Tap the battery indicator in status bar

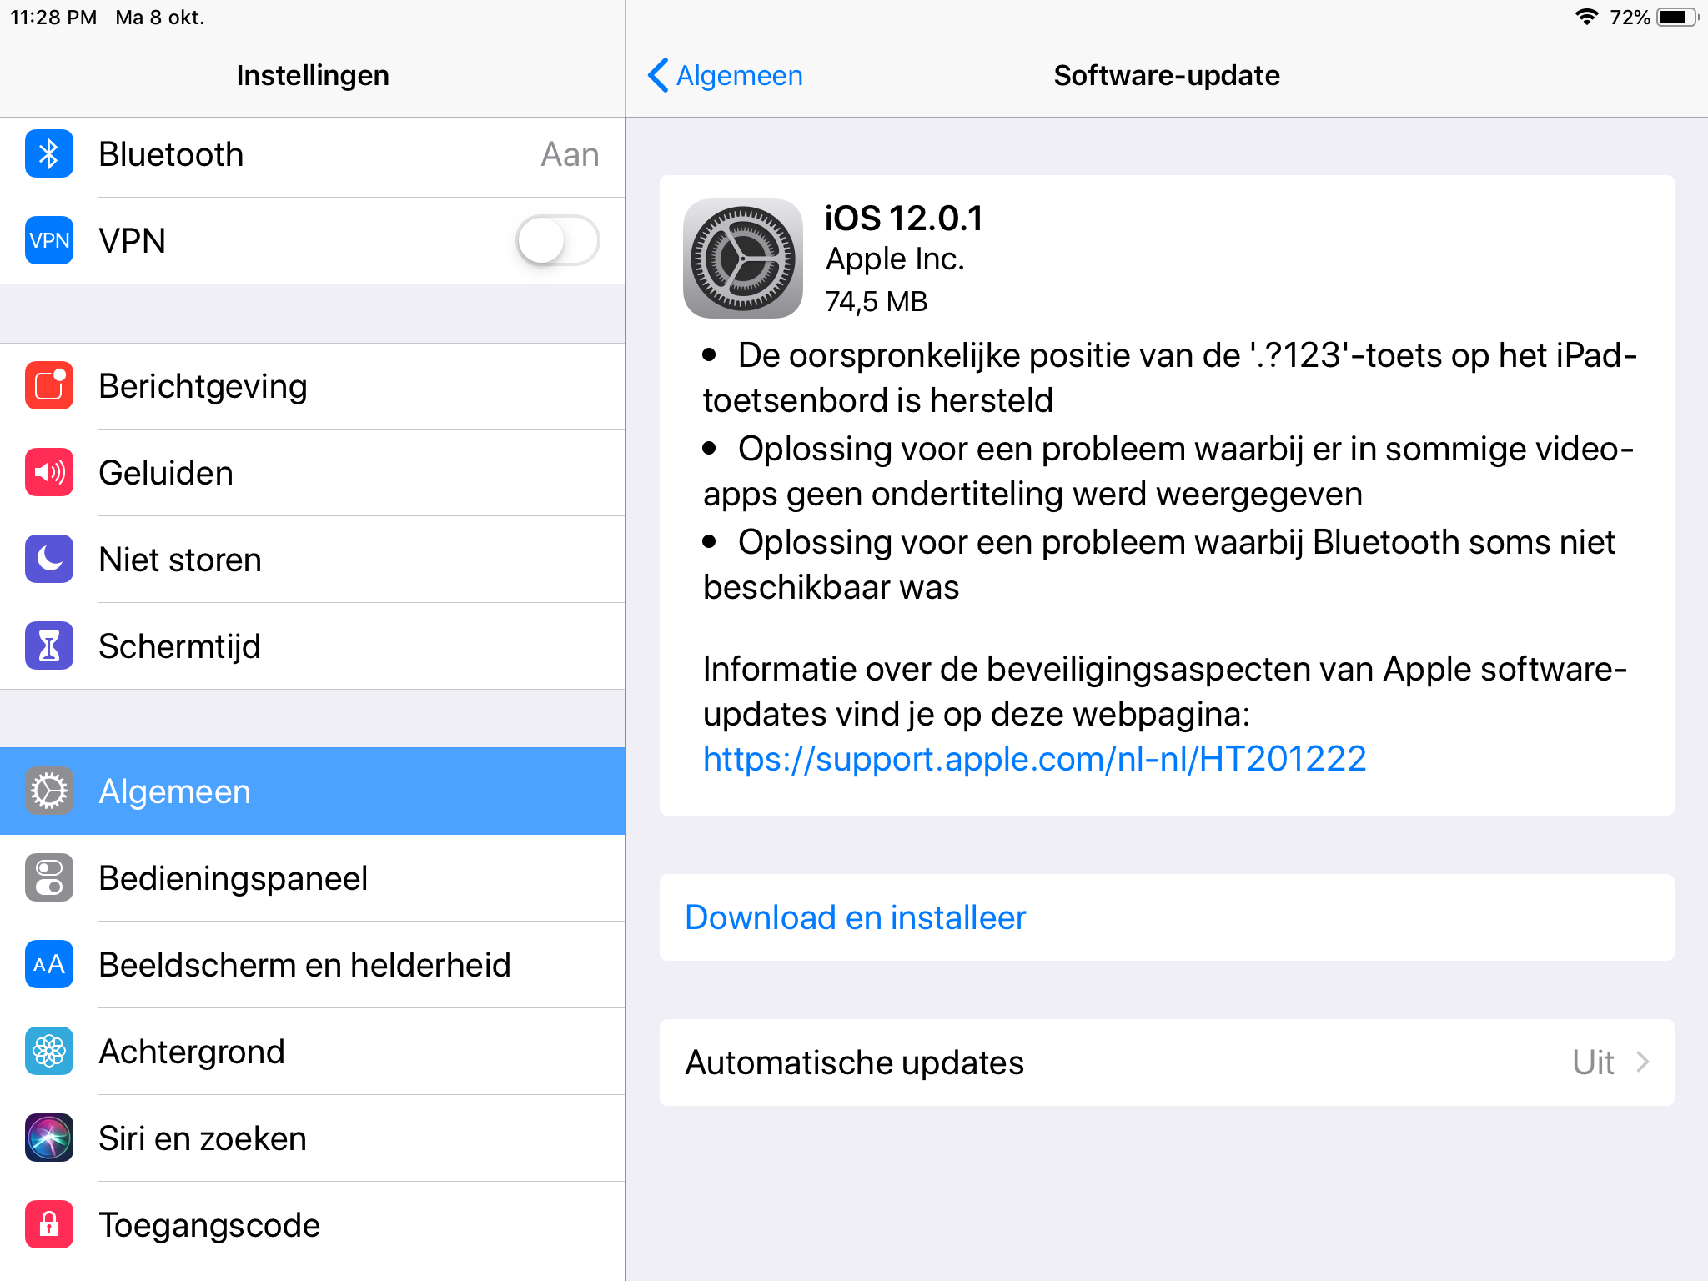point(1678,18)
